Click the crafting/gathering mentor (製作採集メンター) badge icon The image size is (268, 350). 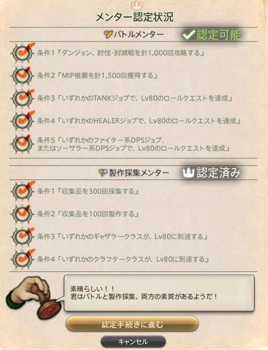pyautogui.click(x=103, y=172)
